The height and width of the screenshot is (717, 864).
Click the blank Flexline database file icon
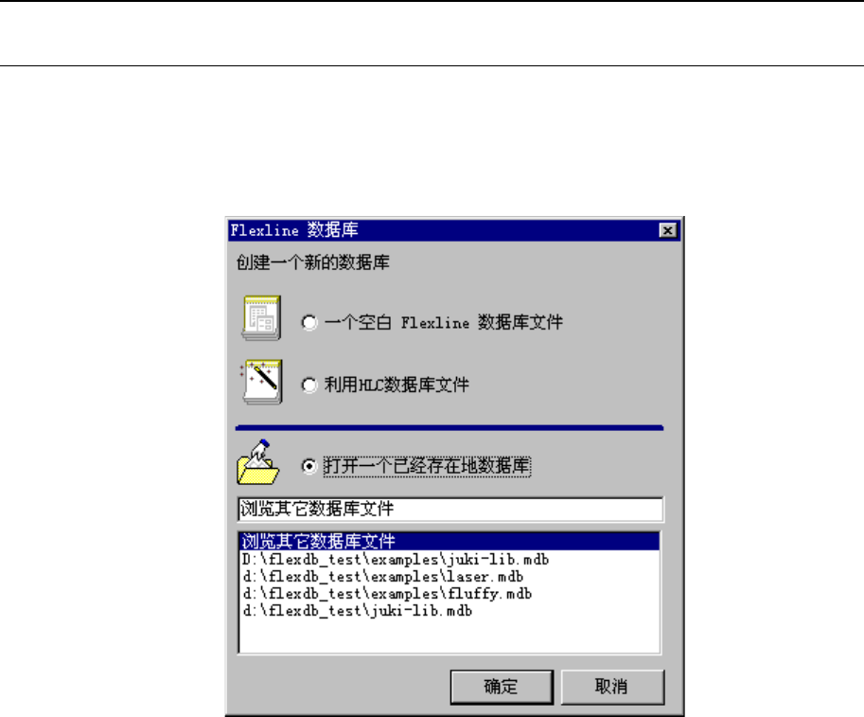coord(262,317)
